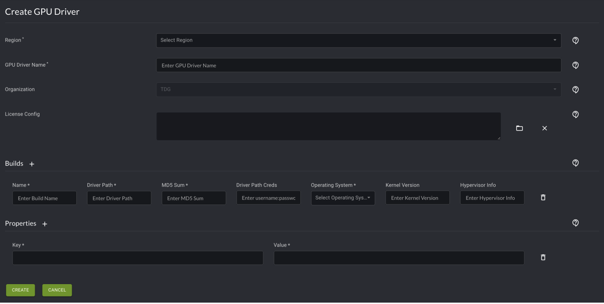Click the Enter MD5 Sum input
This screenshot has height=304, width=604.
[x=193, y=198]
